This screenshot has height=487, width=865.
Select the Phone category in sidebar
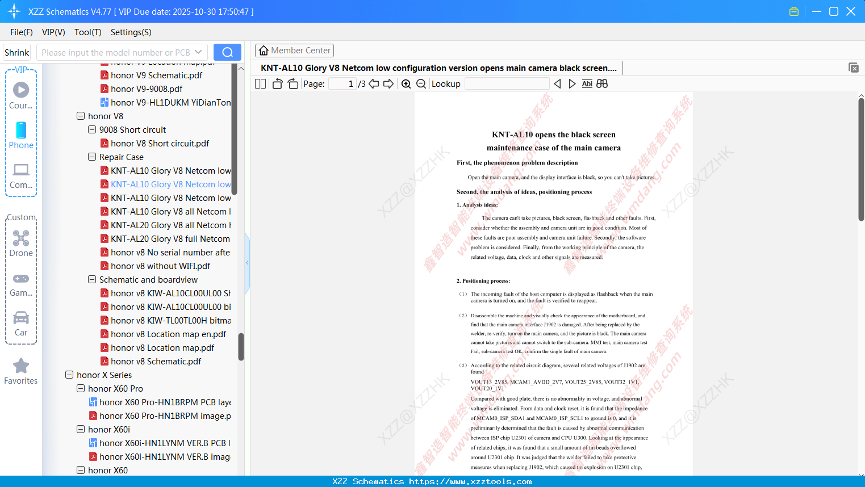[x=21, y=135]
